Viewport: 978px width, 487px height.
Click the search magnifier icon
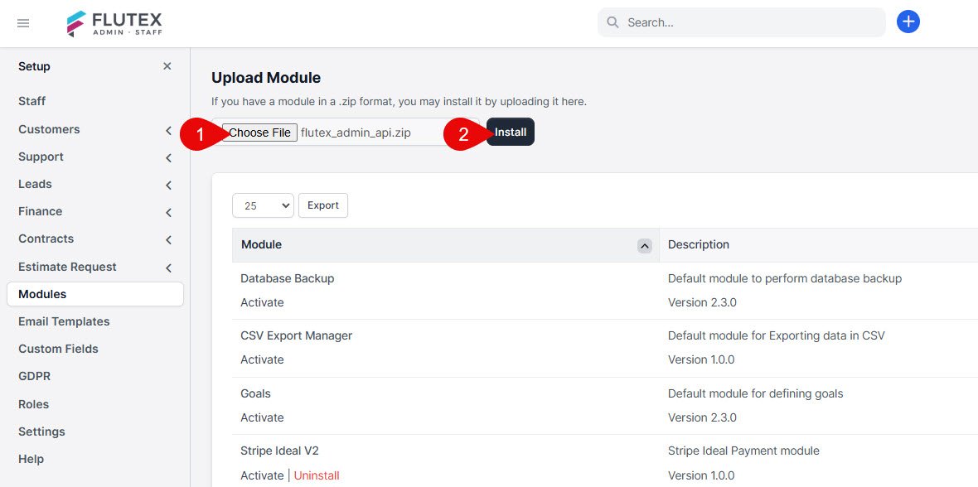click(x=613, y=22)
